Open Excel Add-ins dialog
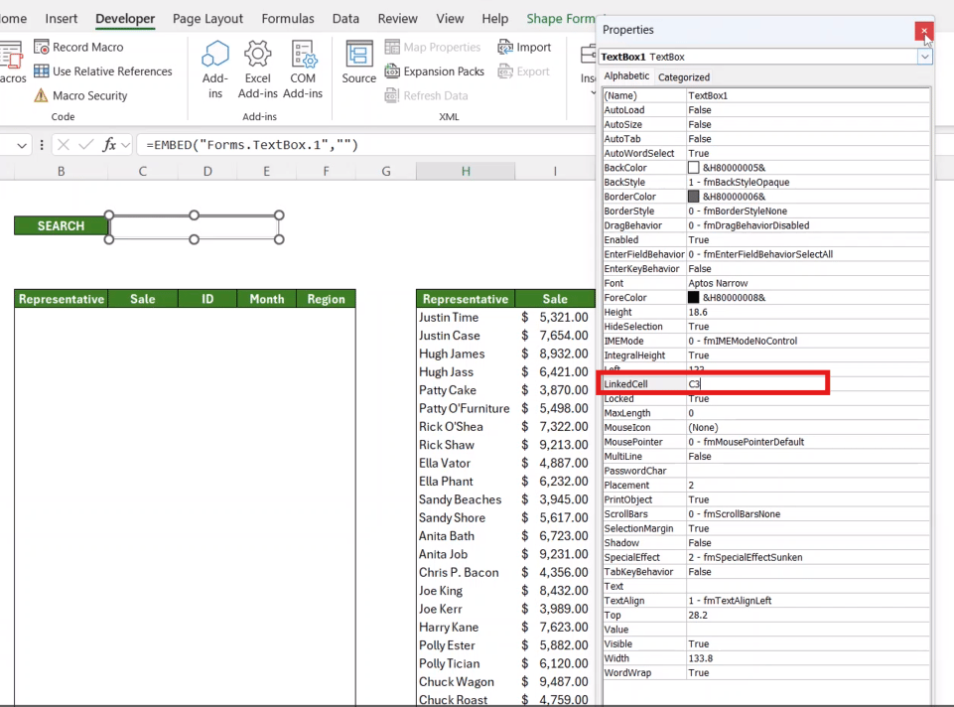954x707 pixels. (258, 70)
